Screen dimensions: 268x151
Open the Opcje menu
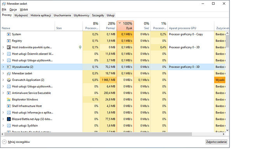[13, 10]
